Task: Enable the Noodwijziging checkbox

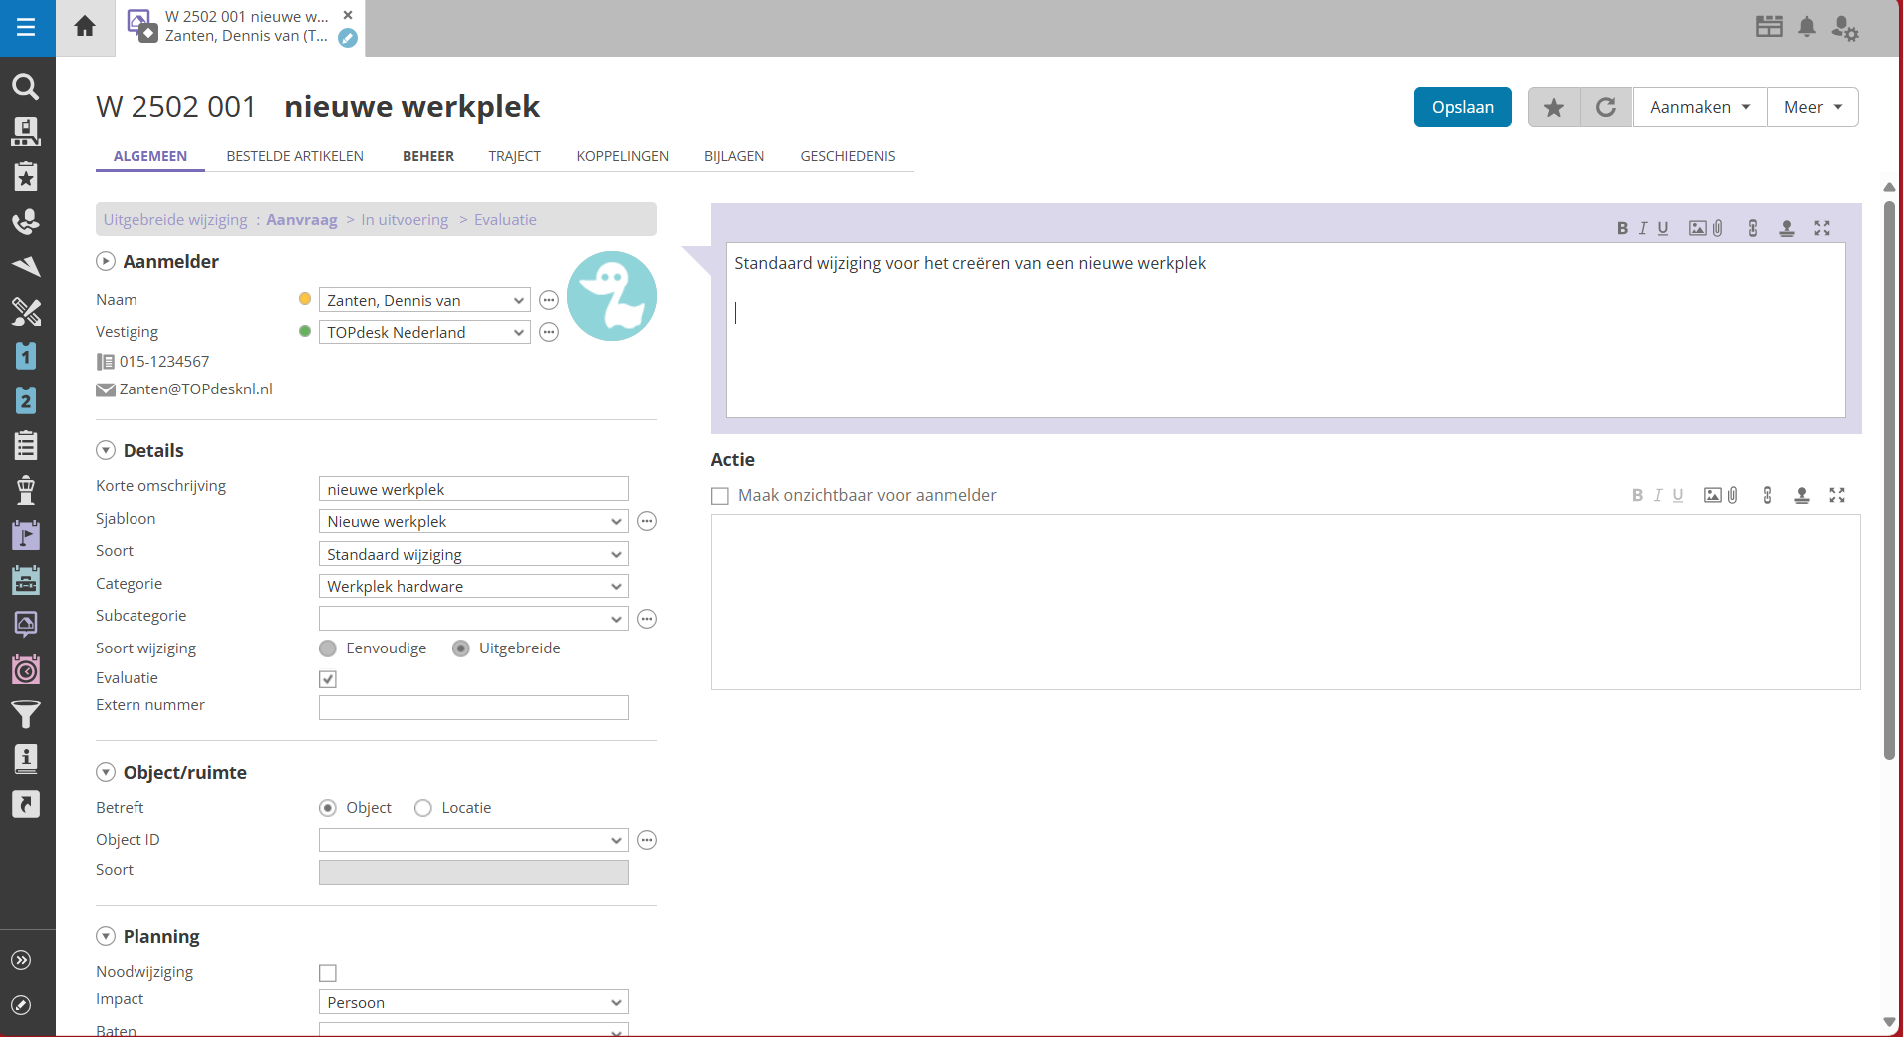Action: coord(328,973)
